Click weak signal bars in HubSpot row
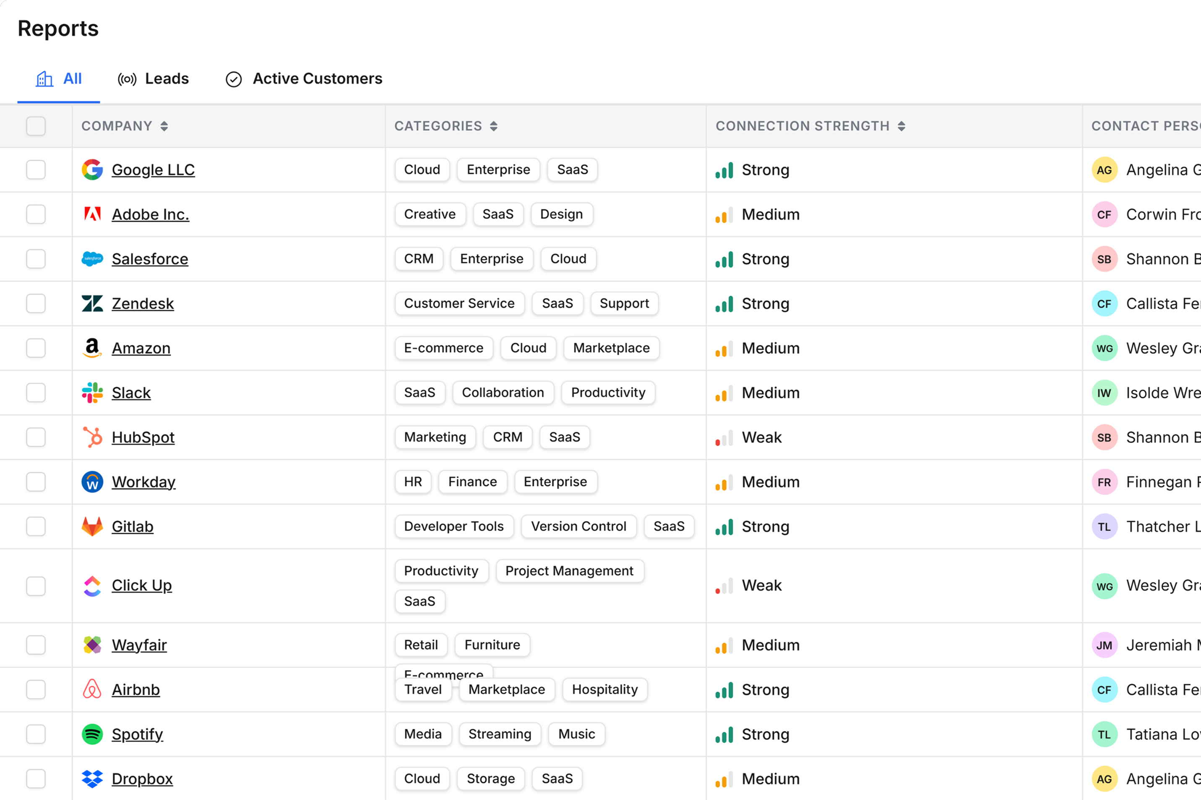 coord(724,437)
